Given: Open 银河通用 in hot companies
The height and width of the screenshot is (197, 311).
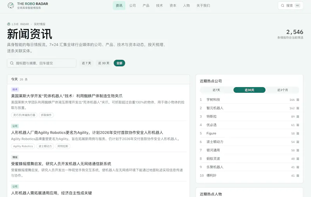Looking at the screenshot, I should 250,150.
